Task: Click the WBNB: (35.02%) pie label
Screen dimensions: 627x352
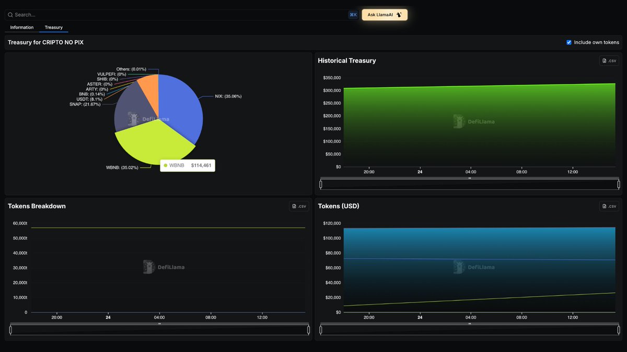Action: 122,167
